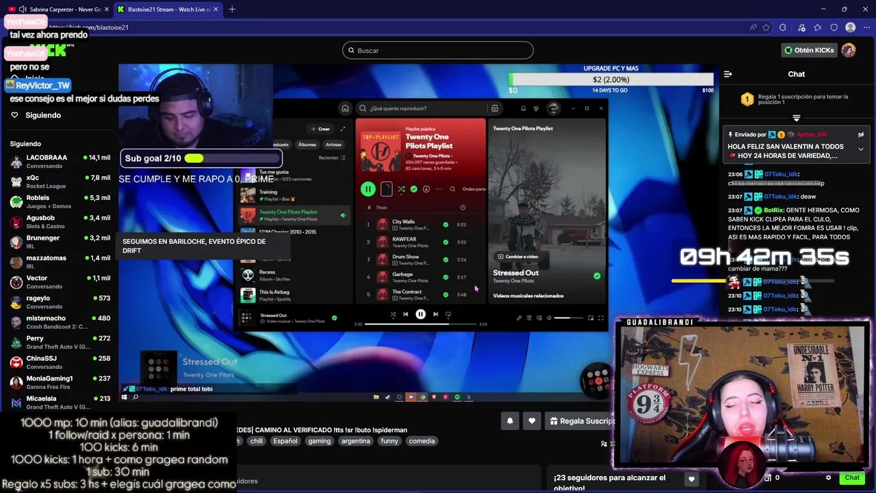
Task: Toggle Stressed Out saved checkmark in right panel
Action: tap(597, 276)
